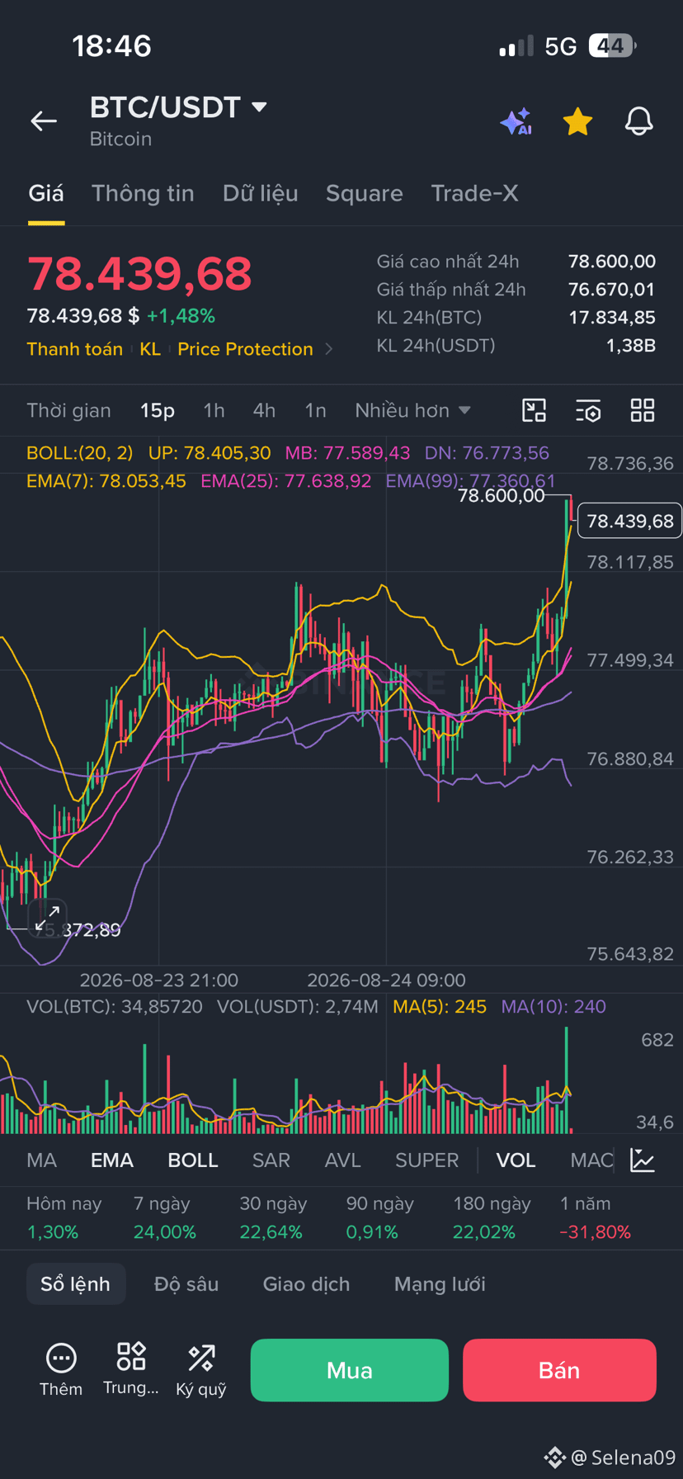The height and width of the screenshot is (1479, 683).
Task: Tap the 5G signal indicator
Action: click(560, 46)
